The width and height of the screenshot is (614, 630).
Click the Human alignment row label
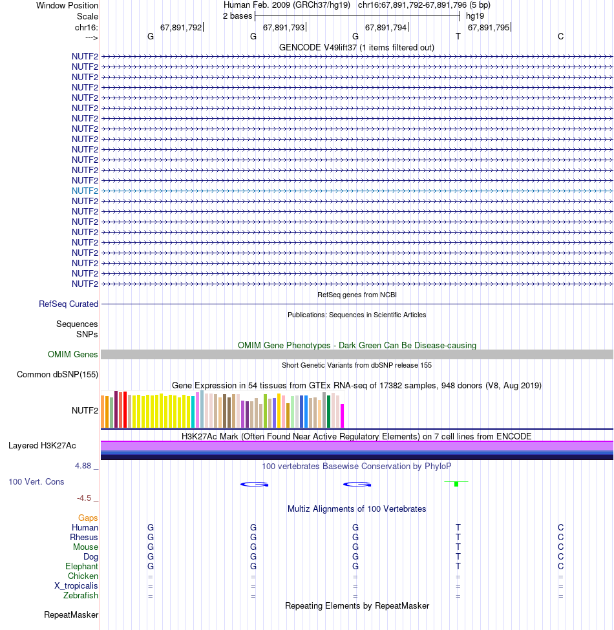[x=85, y=527]
